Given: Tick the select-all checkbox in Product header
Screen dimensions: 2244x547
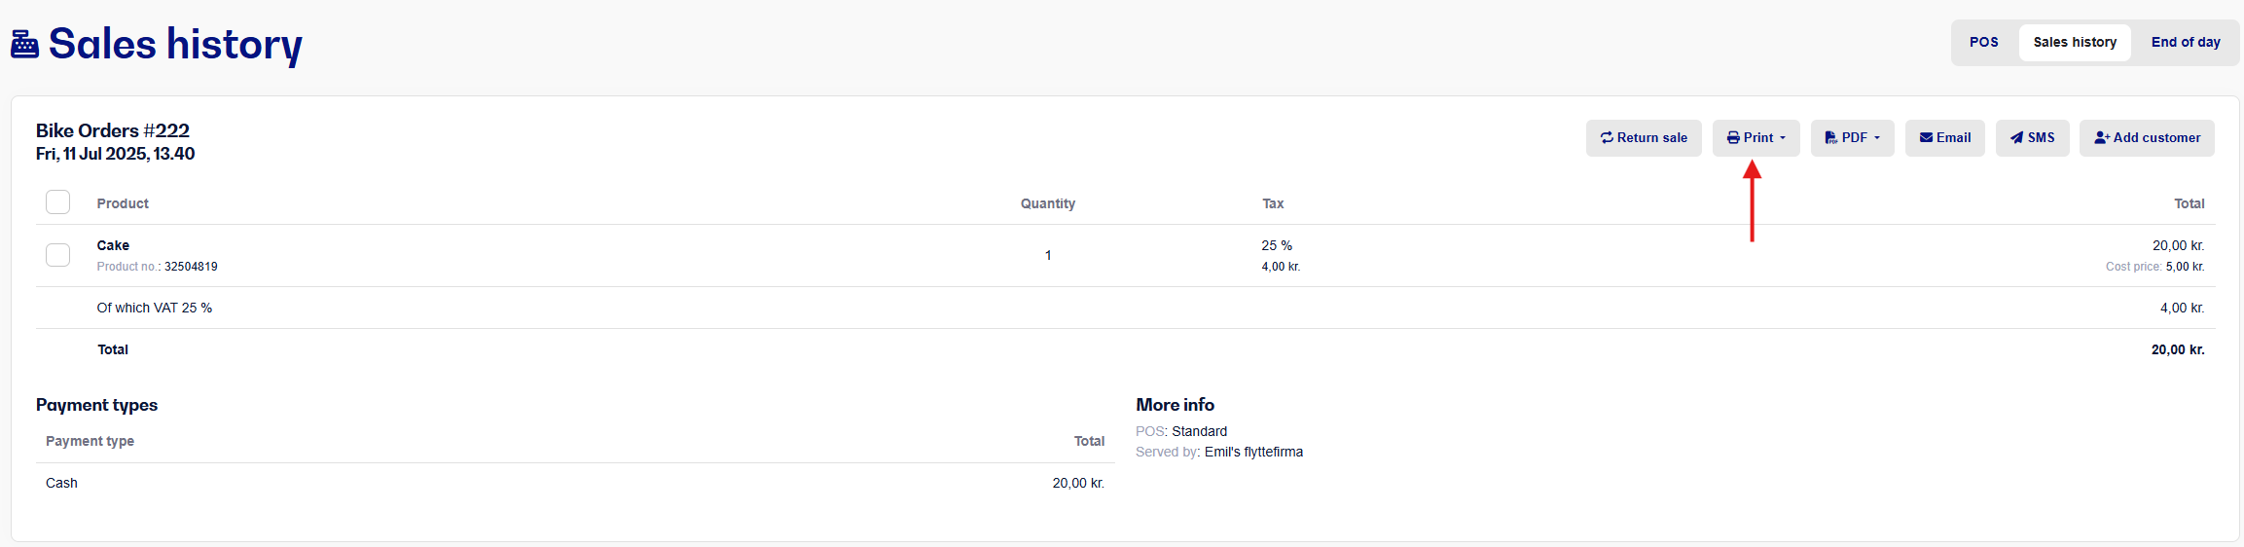Looking at the screenshot, I should (x=58, y=202).
